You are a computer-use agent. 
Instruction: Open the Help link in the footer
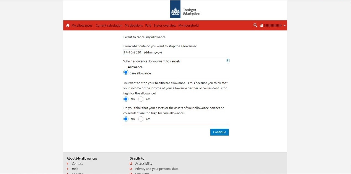tap(75, 169)
